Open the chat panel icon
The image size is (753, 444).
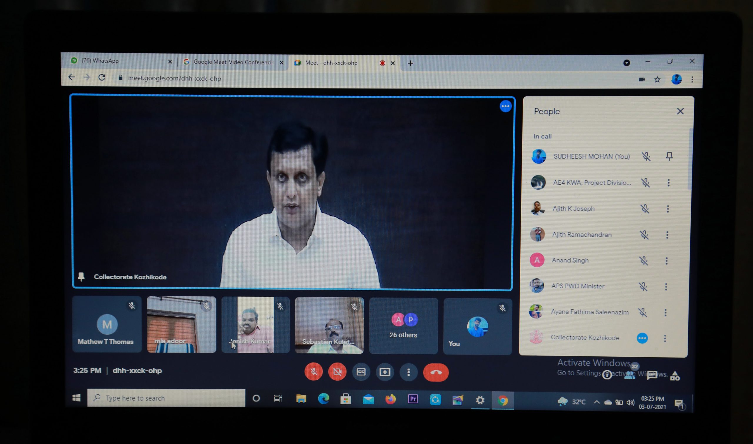pyautogui.click(x=652, y=375)
